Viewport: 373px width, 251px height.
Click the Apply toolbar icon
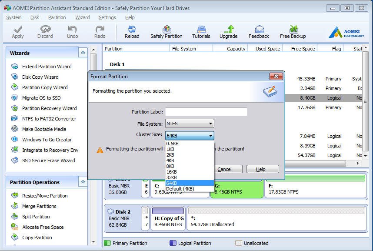[18, 32]
